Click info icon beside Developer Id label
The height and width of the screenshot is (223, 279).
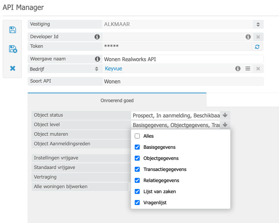[97, 37]
